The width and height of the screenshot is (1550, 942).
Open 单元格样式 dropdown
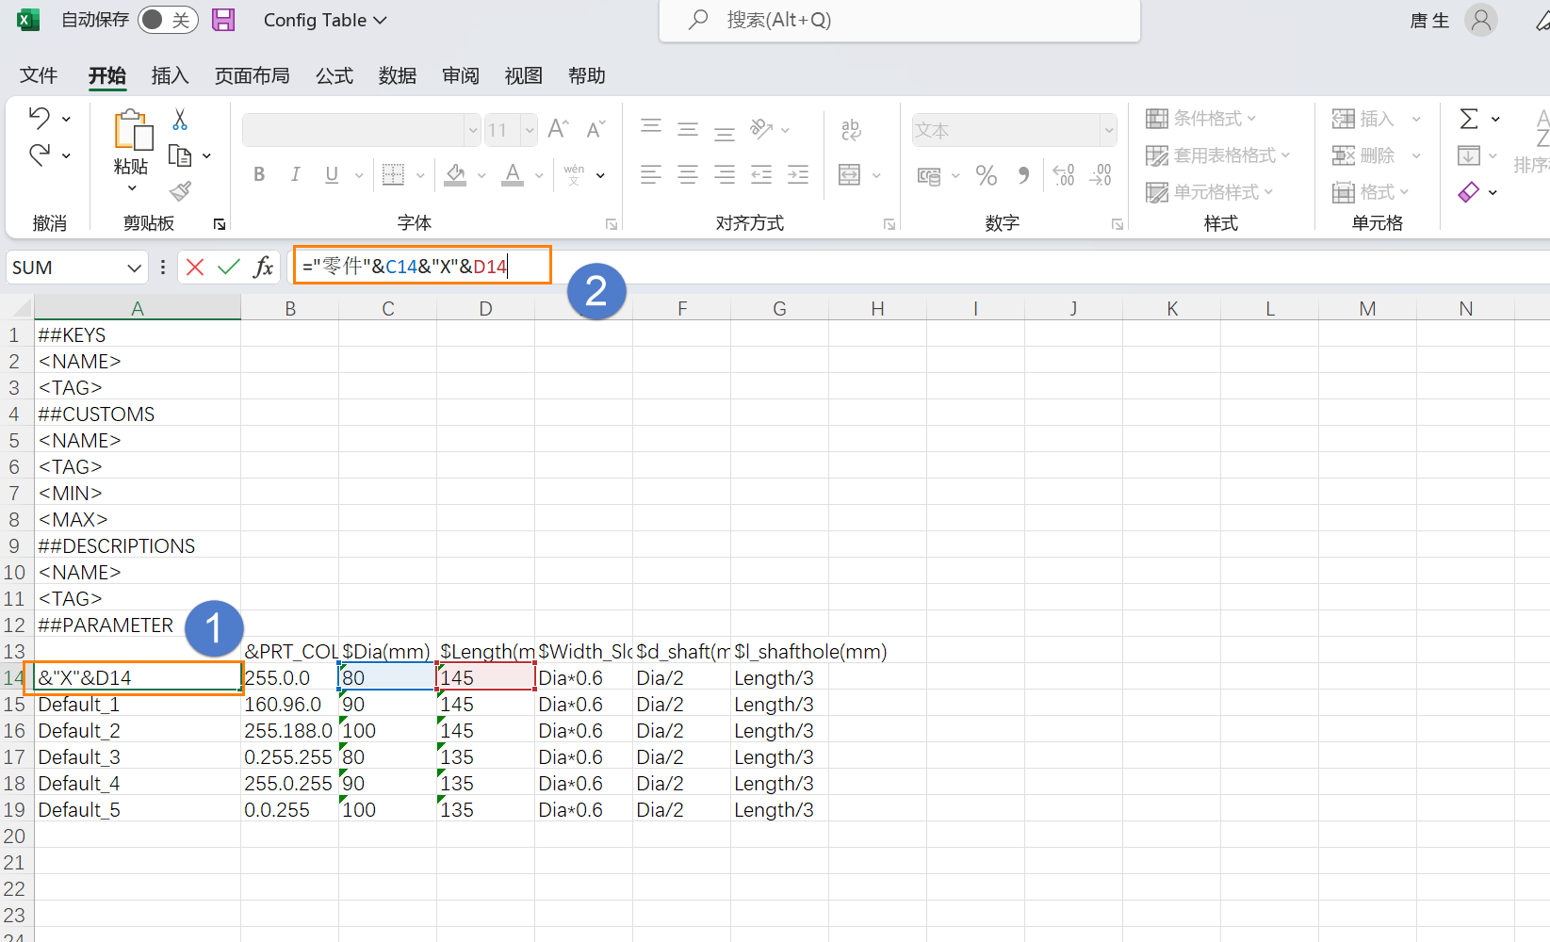pyautogui.click(x=1210, y=192)
